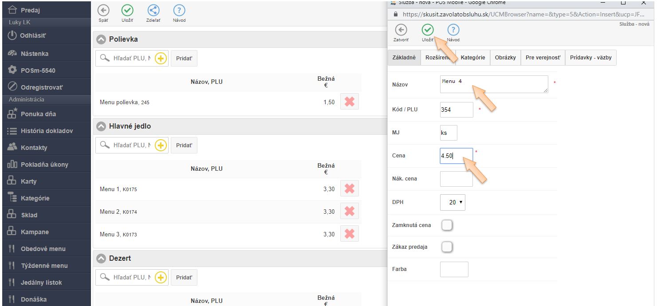Click yellow plus icon in Polievka search
The height and width of the screenshot is (306, 657).
point(161,58)
